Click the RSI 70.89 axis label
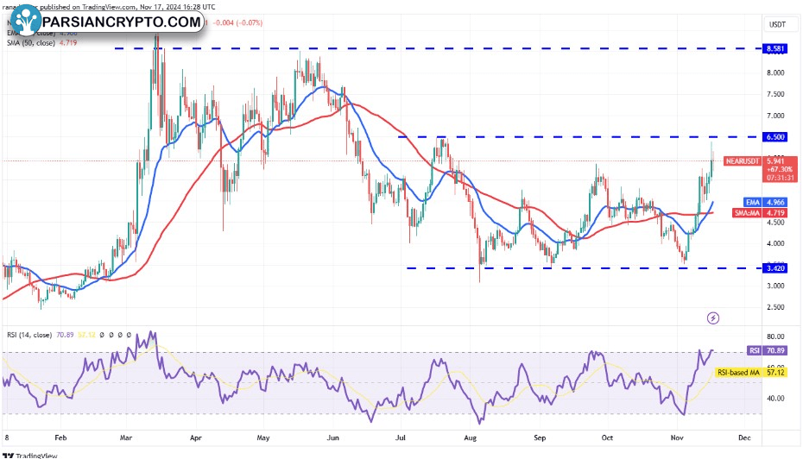Viewport: 803px width, 459px height. tap(767, 350)
